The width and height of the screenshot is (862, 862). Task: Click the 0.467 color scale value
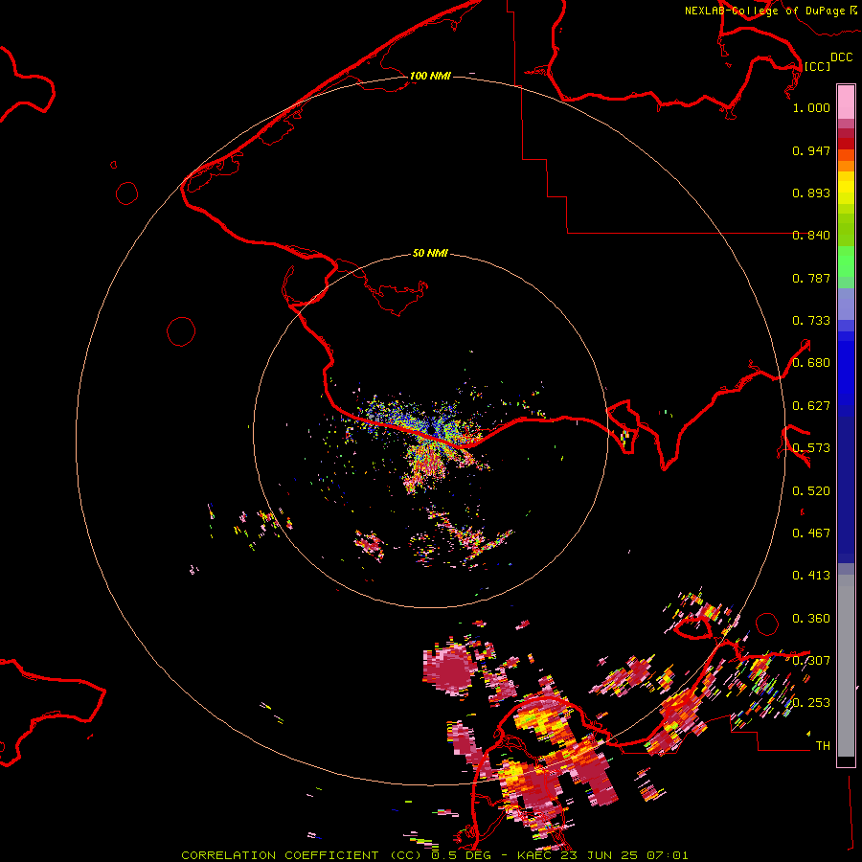811,533
